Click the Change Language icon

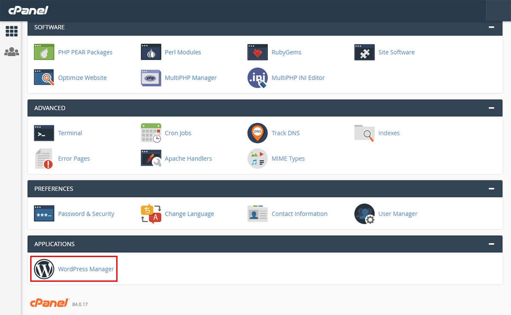click(151, 214)
